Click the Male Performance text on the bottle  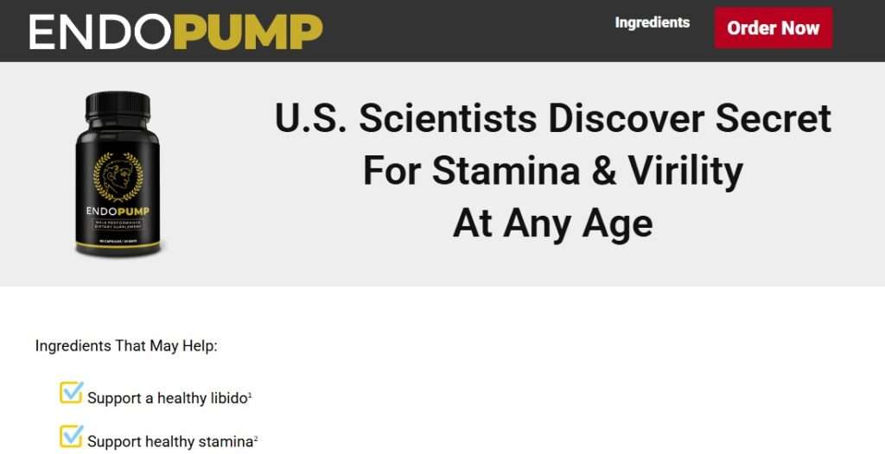118,224
